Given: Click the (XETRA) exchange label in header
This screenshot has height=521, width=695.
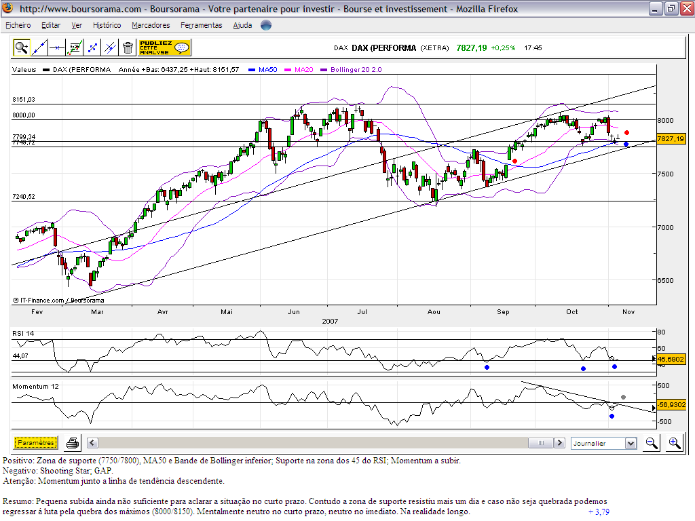Looking at the screenshot, I should 434,48.
